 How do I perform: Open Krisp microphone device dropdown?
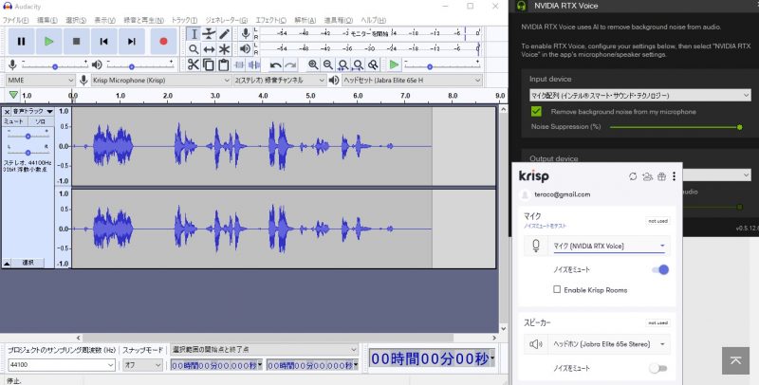tap(609, 246)
